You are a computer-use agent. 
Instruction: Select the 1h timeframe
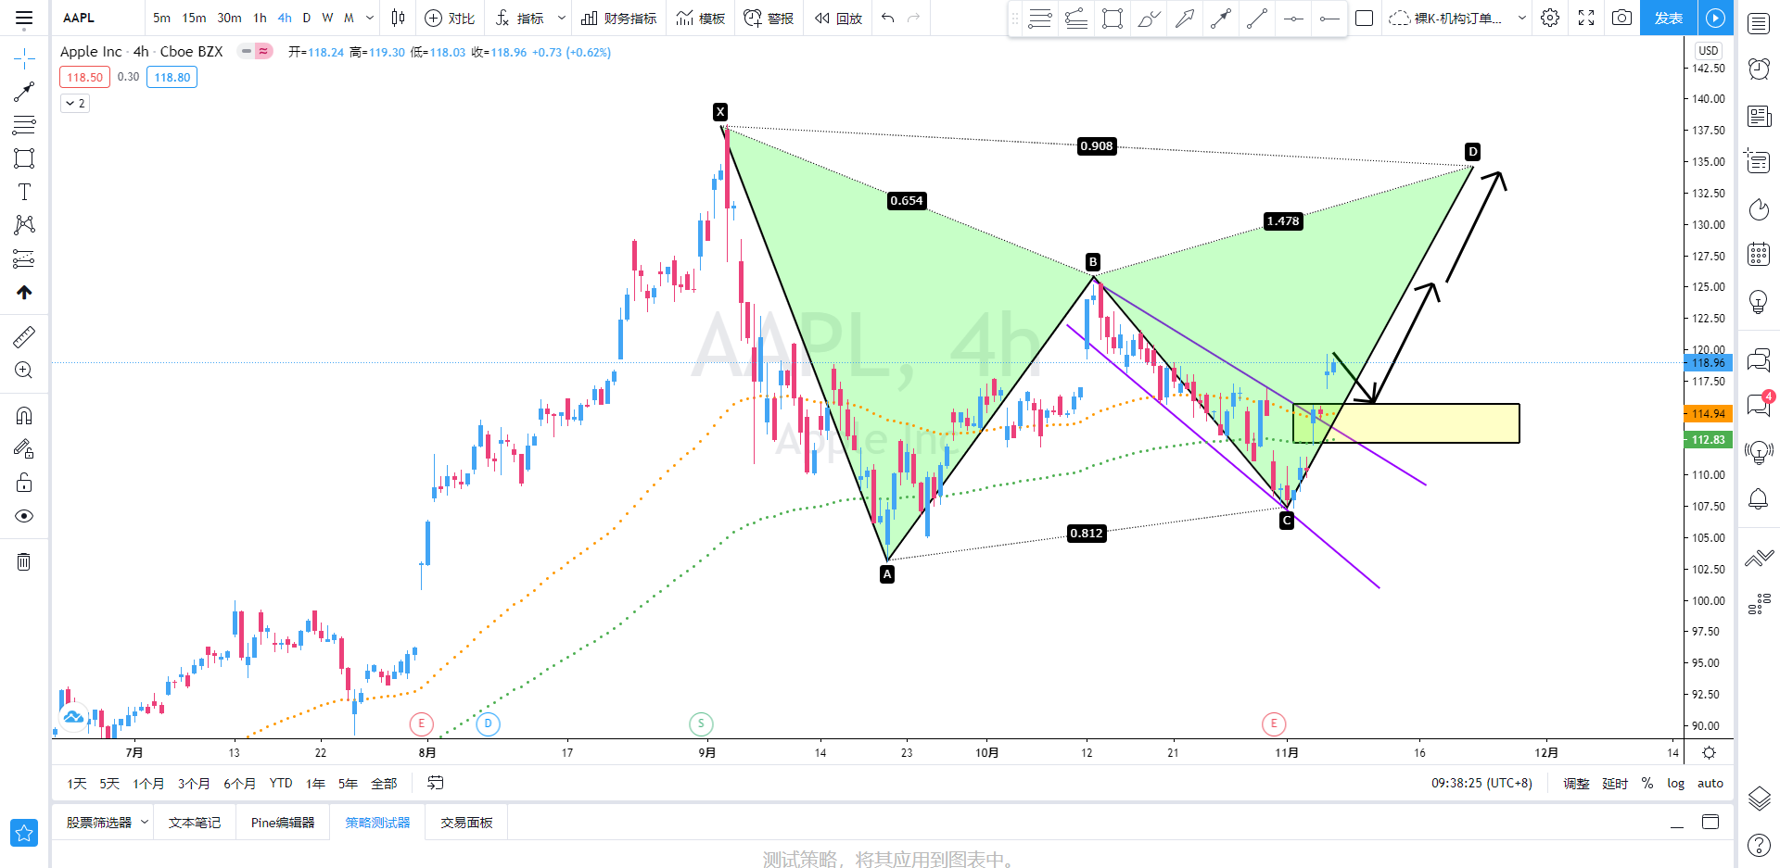coord(260,18)
